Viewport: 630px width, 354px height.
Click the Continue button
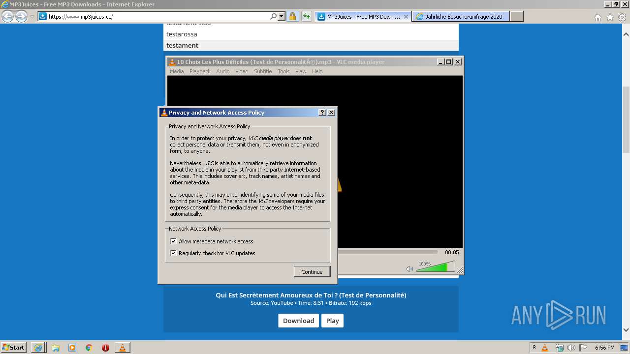pyautogui.click(x=312, y=272)
